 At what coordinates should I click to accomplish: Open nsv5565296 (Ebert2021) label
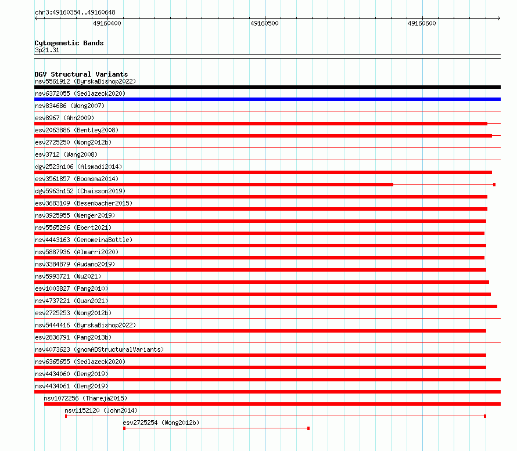(x=73, y=228)
